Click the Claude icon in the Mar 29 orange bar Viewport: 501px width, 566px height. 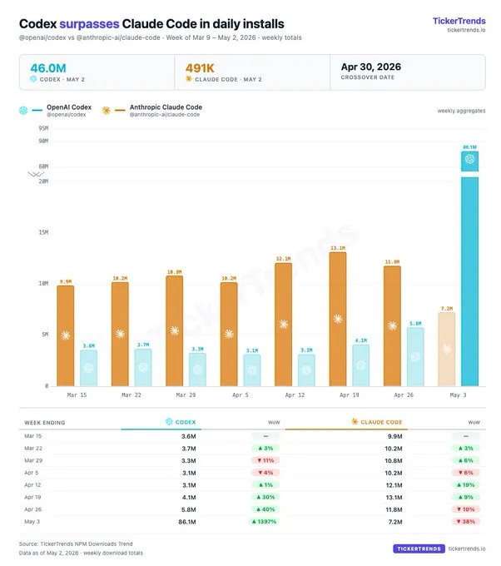tap(174, 330)
